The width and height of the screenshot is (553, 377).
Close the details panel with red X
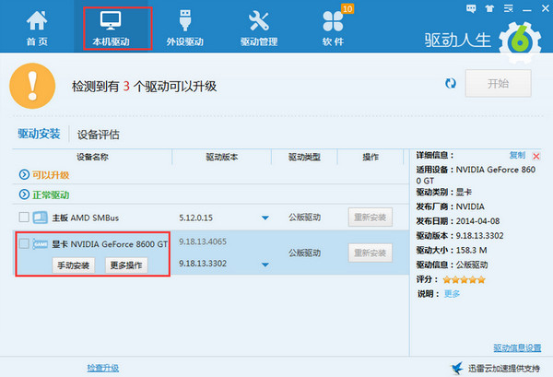click(536, 156)
